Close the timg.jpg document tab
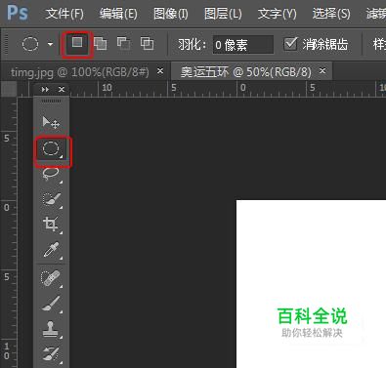 [160, 70]
